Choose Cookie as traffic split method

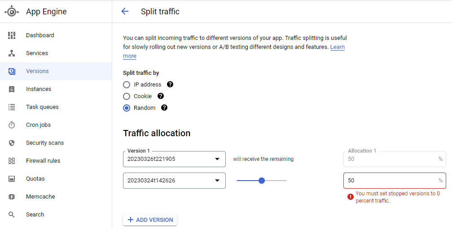point(127,96)
